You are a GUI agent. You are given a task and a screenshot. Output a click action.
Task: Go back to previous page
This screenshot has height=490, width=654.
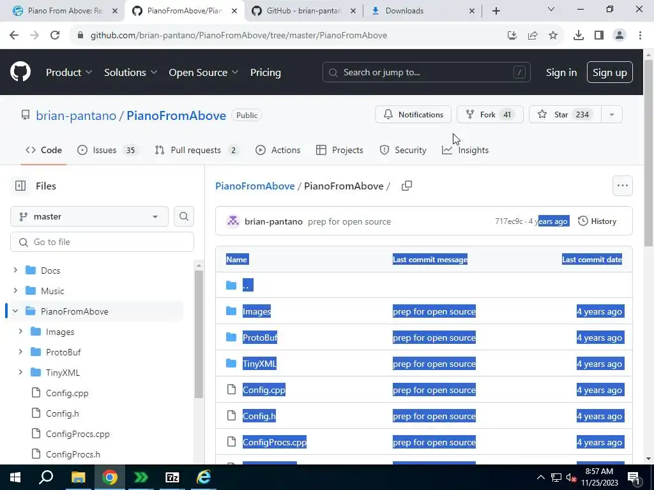pyautogui.click(x=14, y=36)
